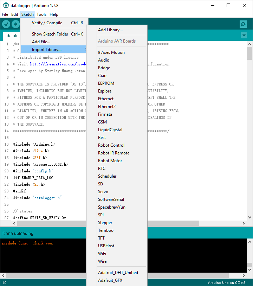Screen dimensions: 253x286
Task: Import the Robot Motor library
Action: [117, 161]
